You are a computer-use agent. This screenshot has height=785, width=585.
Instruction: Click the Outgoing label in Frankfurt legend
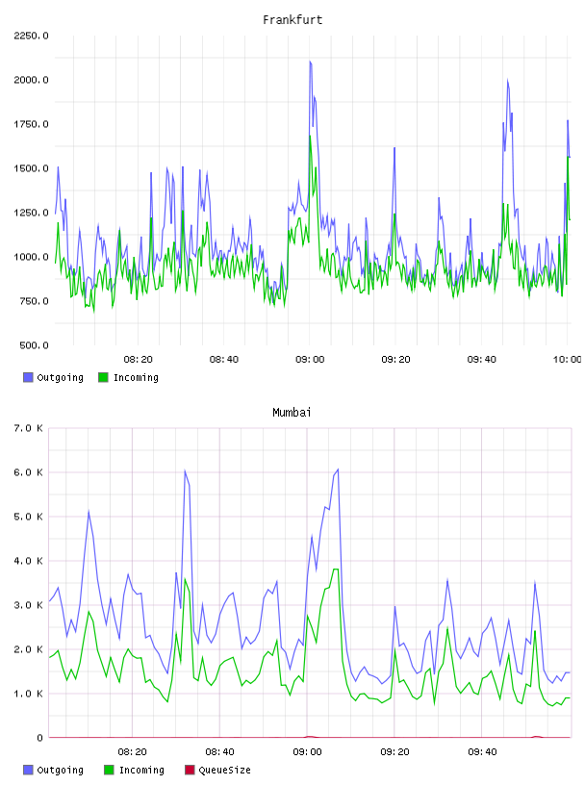click(60, 377)
